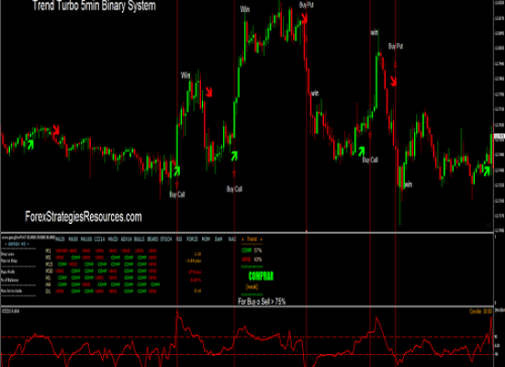Click the earliest green buy arrow on chart
505x367 pixels.
coord(30,145)
